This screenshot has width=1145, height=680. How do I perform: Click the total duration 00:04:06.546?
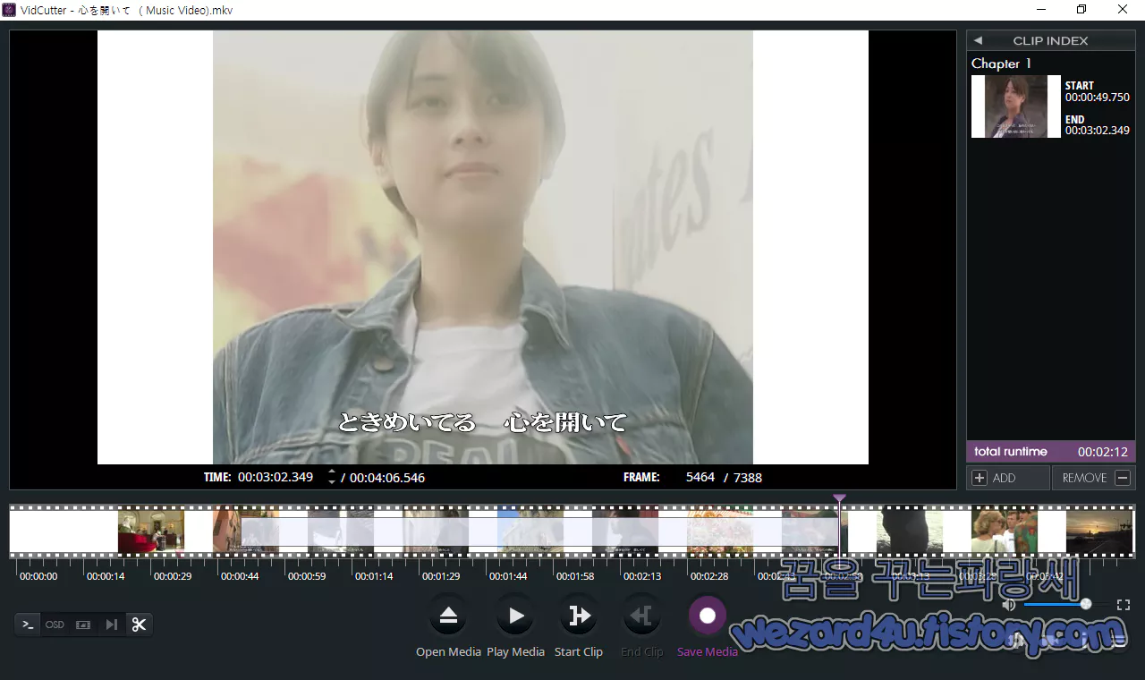[387, 478]
